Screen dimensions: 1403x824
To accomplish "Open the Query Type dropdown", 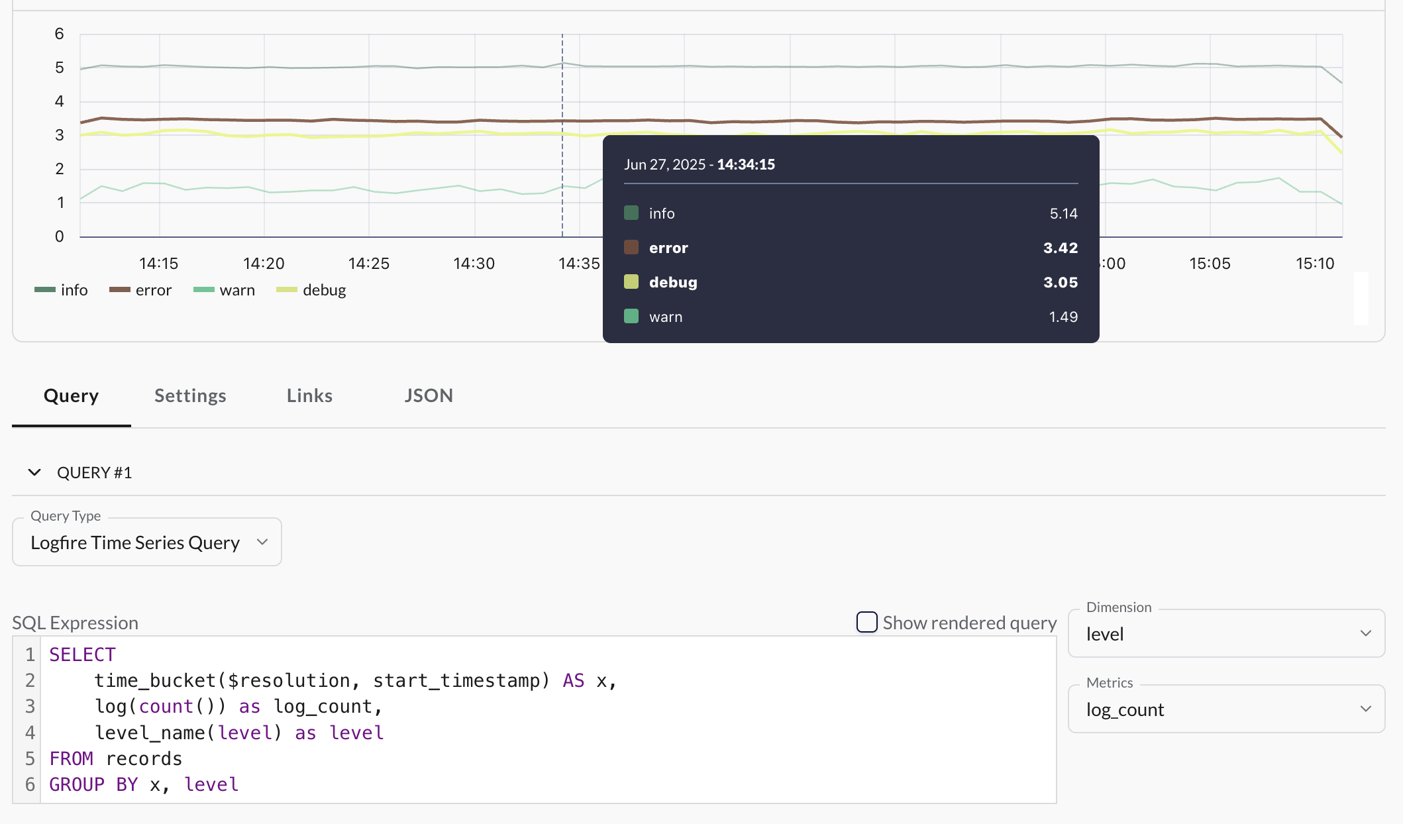I will pos(146,542).
